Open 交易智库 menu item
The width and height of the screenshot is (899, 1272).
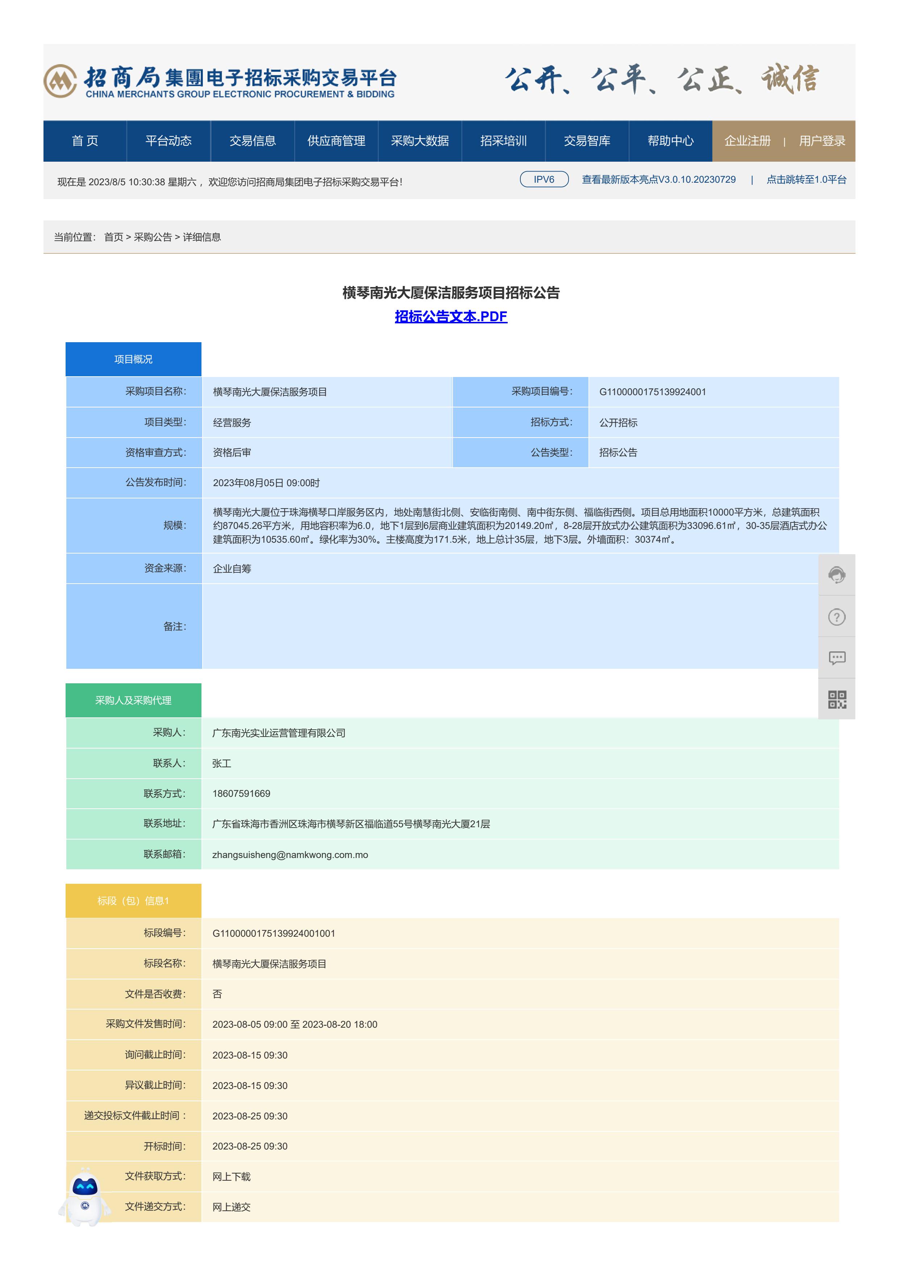(x=587, y=141)
